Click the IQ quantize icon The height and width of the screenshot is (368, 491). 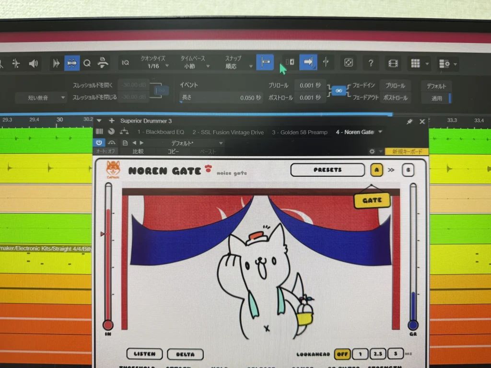(x=125, y=63)
